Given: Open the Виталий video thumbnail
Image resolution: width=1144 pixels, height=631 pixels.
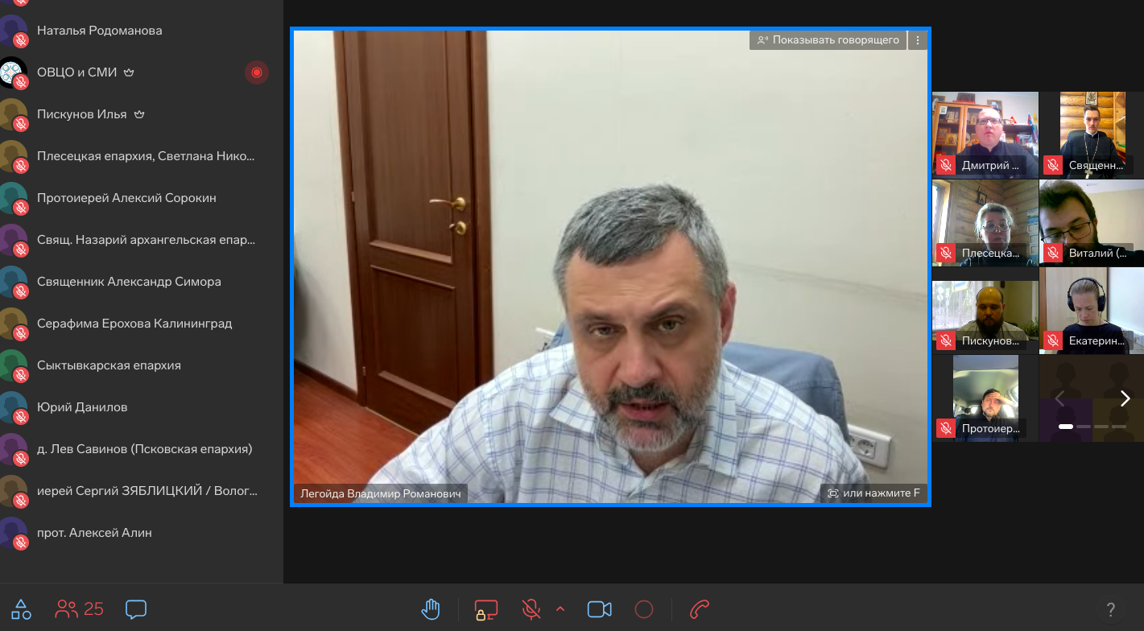Looking at the screenshot, I should [x=1091, y=223].
